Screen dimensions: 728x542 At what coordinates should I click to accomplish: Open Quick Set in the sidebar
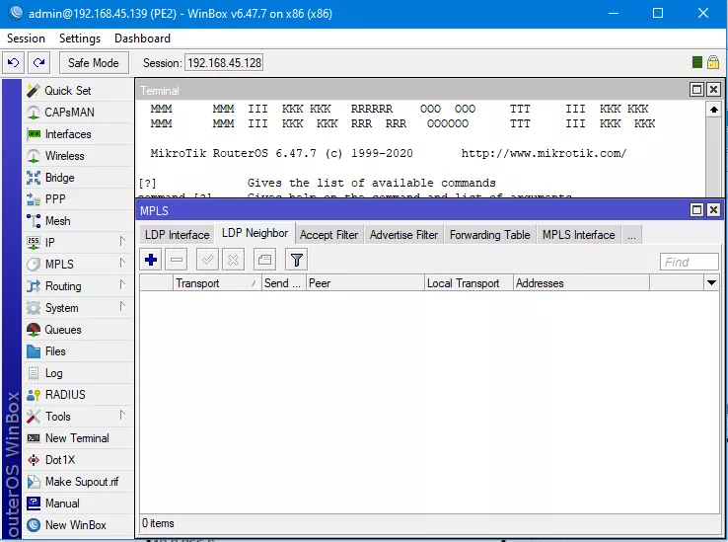click(x=78, y=91)
